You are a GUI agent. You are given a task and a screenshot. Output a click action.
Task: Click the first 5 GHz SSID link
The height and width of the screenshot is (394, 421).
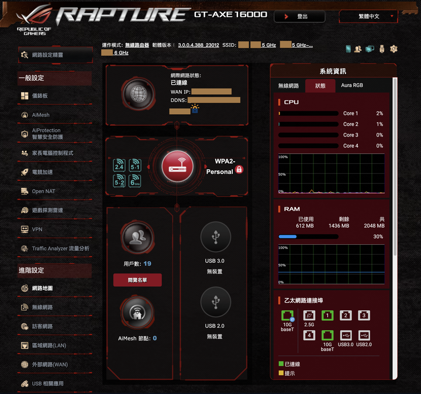(x=269, y=45)
